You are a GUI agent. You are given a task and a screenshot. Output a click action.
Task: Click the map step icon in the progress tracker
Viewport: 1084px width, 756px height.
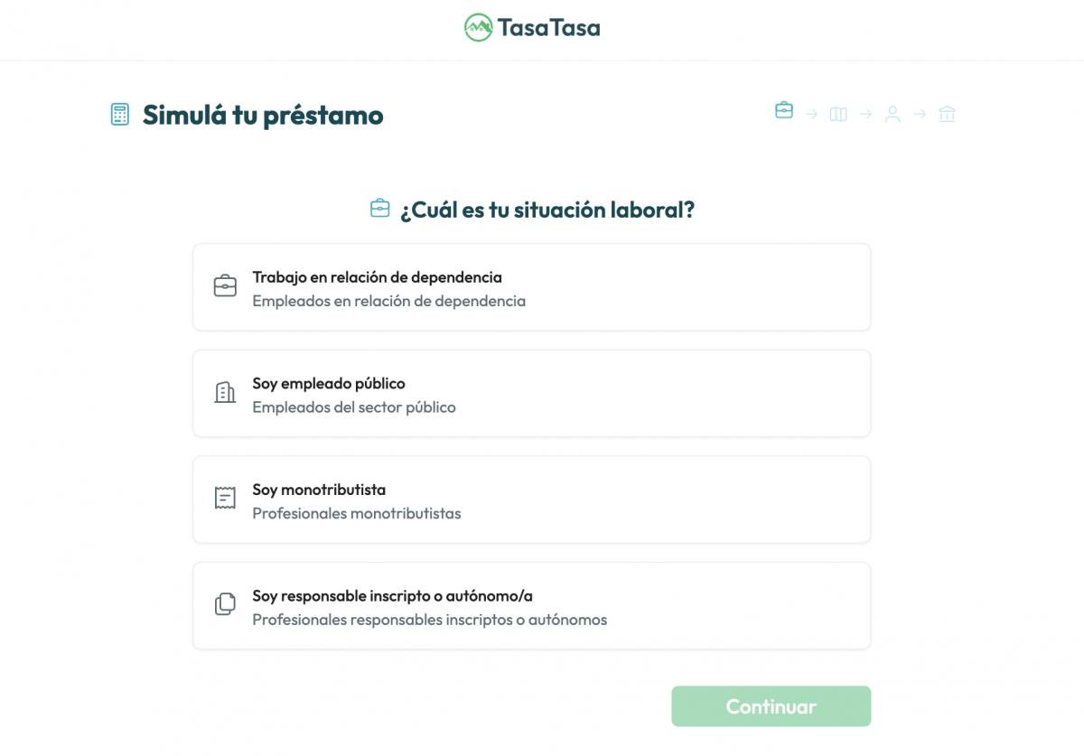837,115
